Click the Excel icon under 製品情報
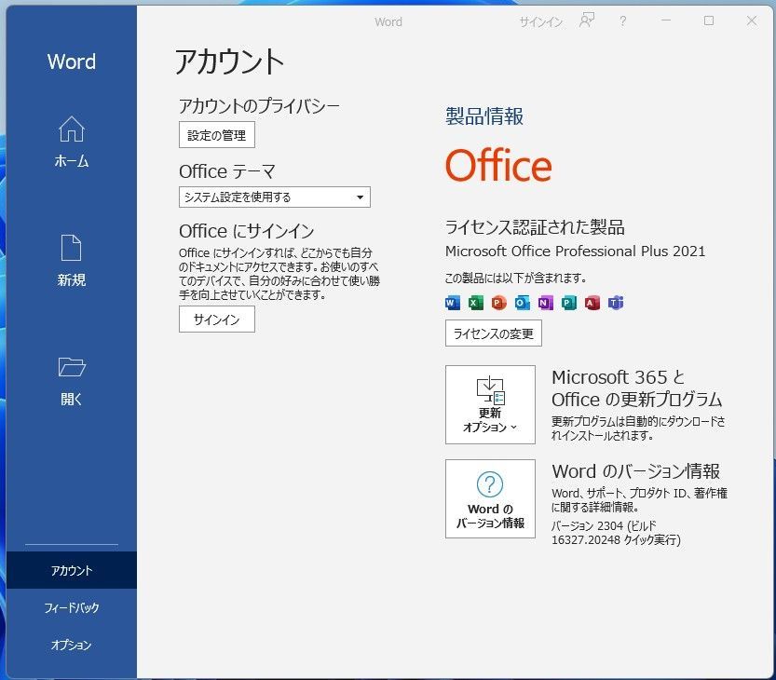This screenshot has width=776, height=680. coord(476,303)
